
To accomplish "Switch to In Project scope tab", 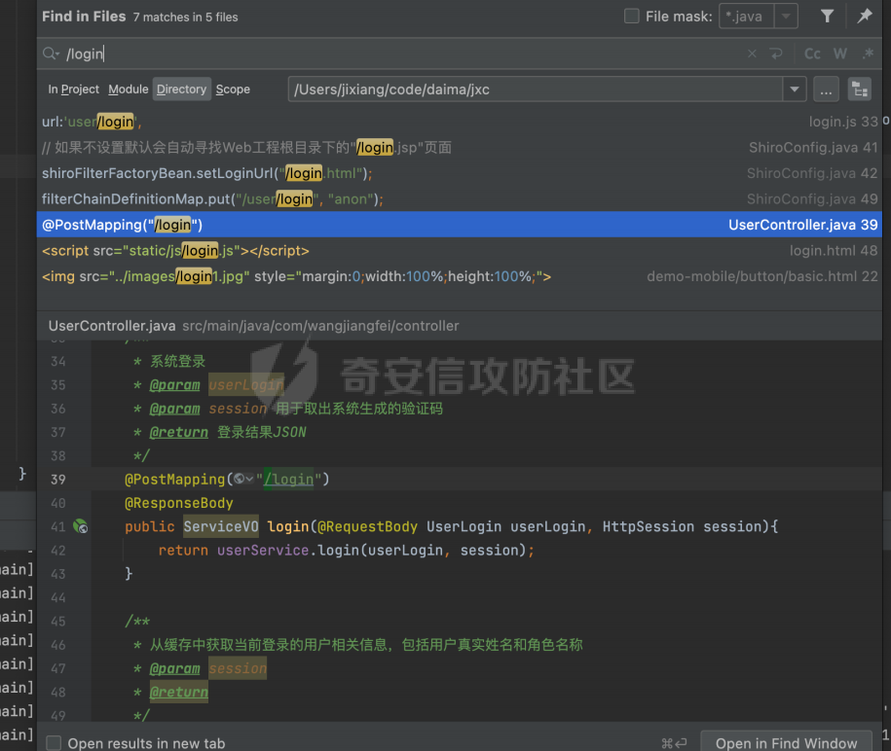I will point(73,89).
